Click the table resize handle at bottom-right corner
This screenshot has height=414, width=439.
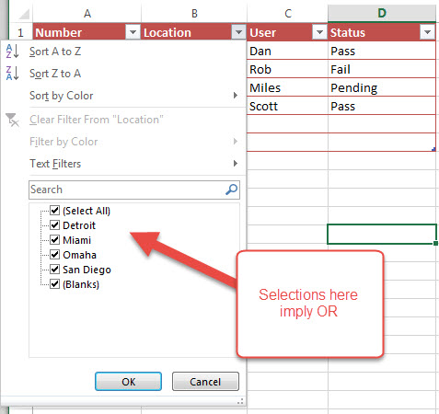433,149
